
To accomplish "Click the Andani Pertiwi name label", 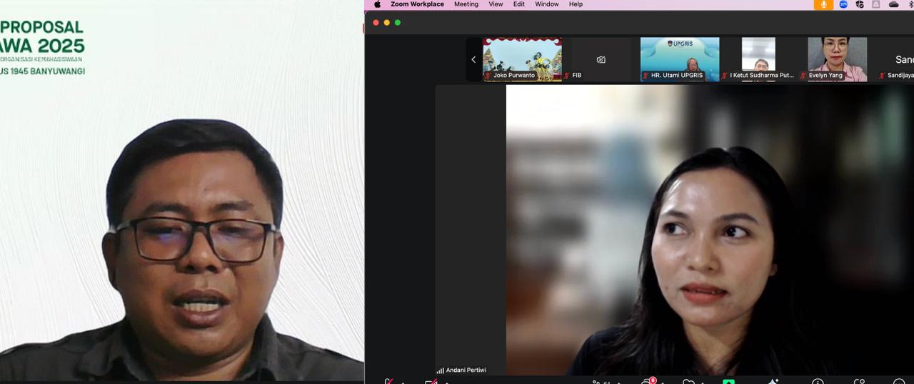I will 466,370.
